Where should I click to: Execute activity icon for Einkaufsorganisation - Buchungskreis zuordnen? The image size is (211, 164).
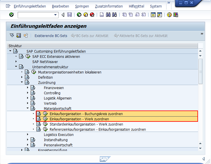point(45,114)
